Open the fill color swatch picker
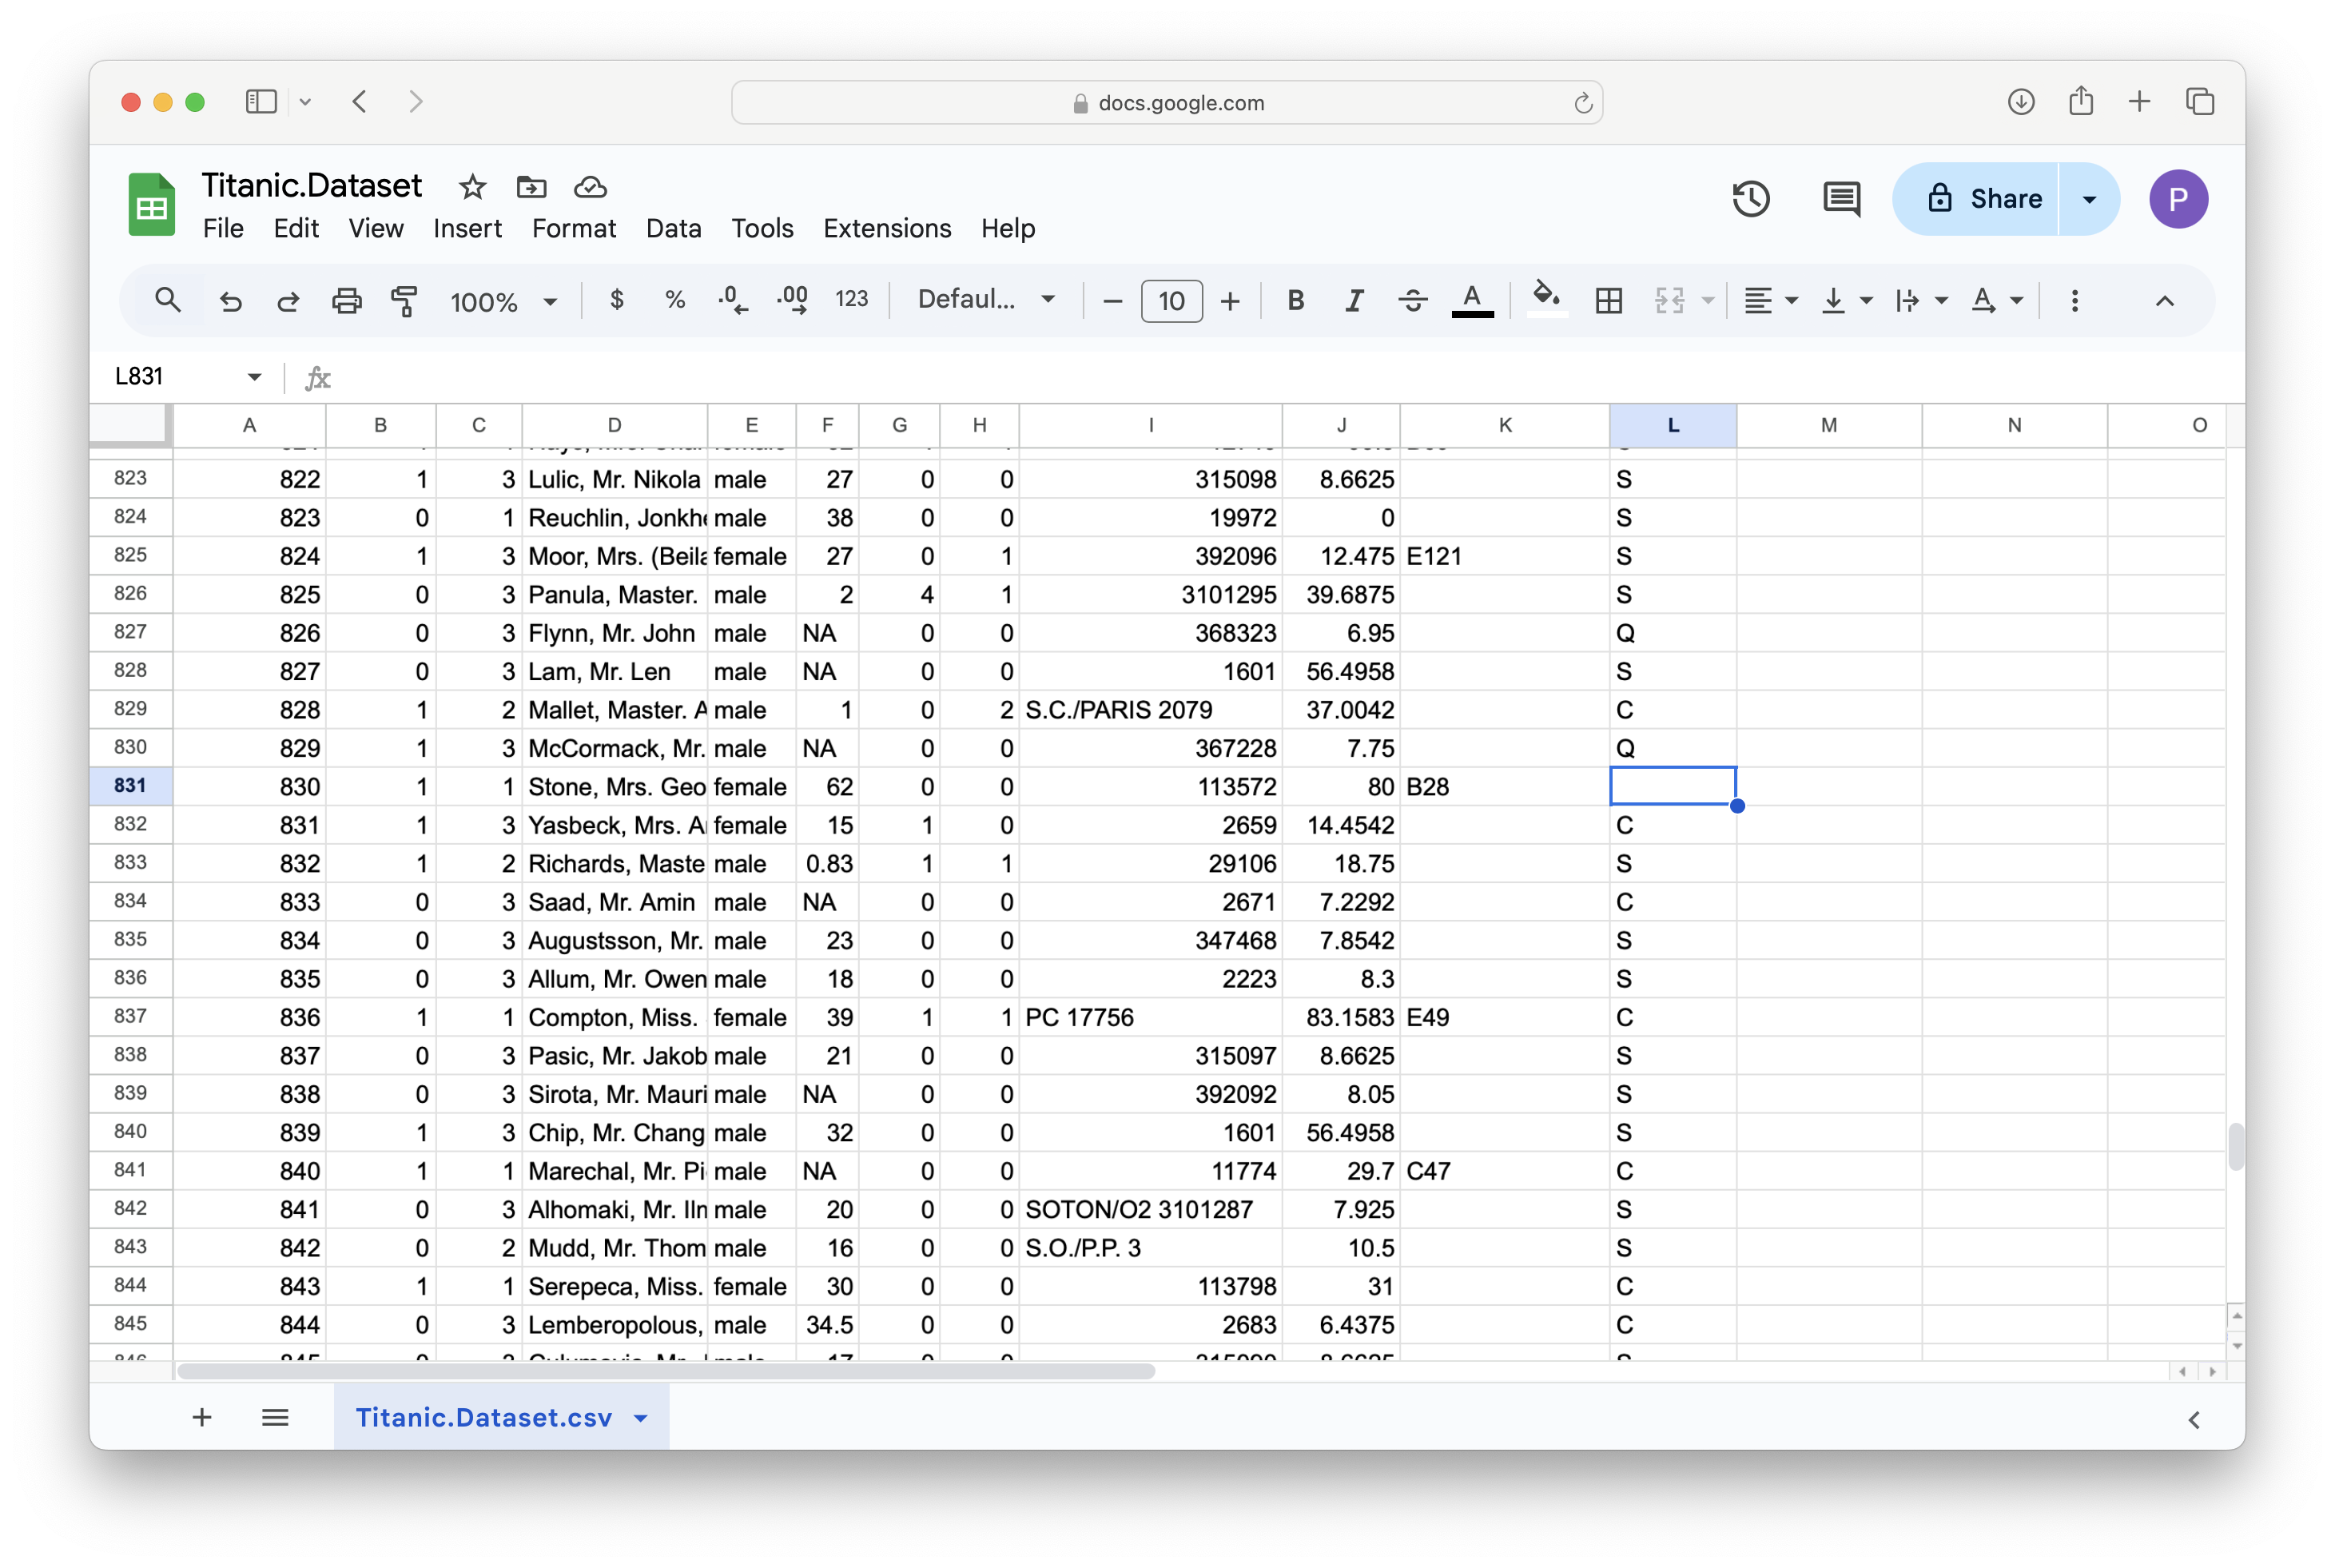This screenshot has height=1568, width=2335. [1546, 300]
